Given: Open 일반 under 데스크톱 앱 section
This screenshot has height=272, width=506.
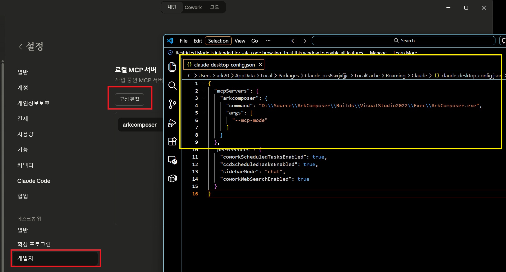Looking at the screenshot, I should 23,230.
